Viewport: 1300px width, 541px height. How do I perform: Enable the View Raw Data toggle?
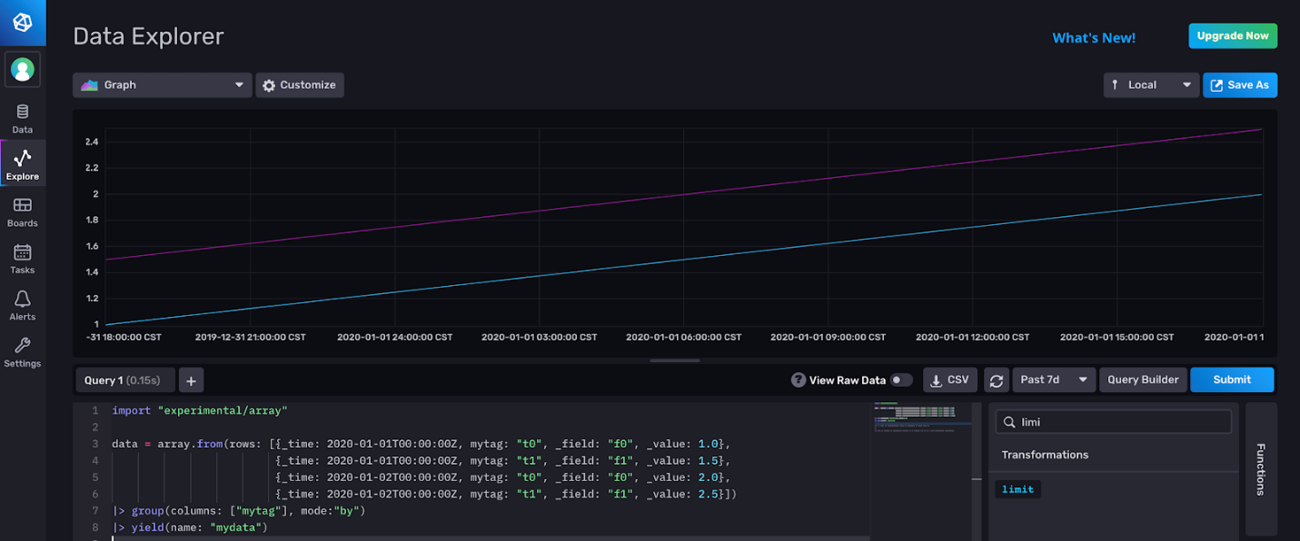[x=902, y=379]
